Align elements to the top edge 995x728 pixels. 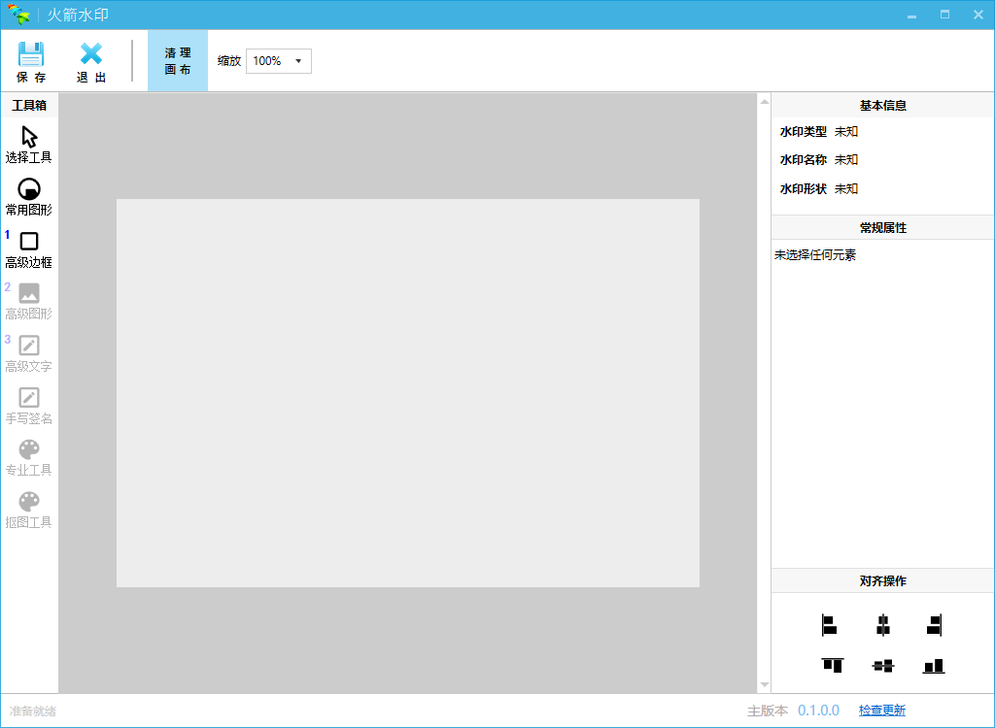pos(832,665)
